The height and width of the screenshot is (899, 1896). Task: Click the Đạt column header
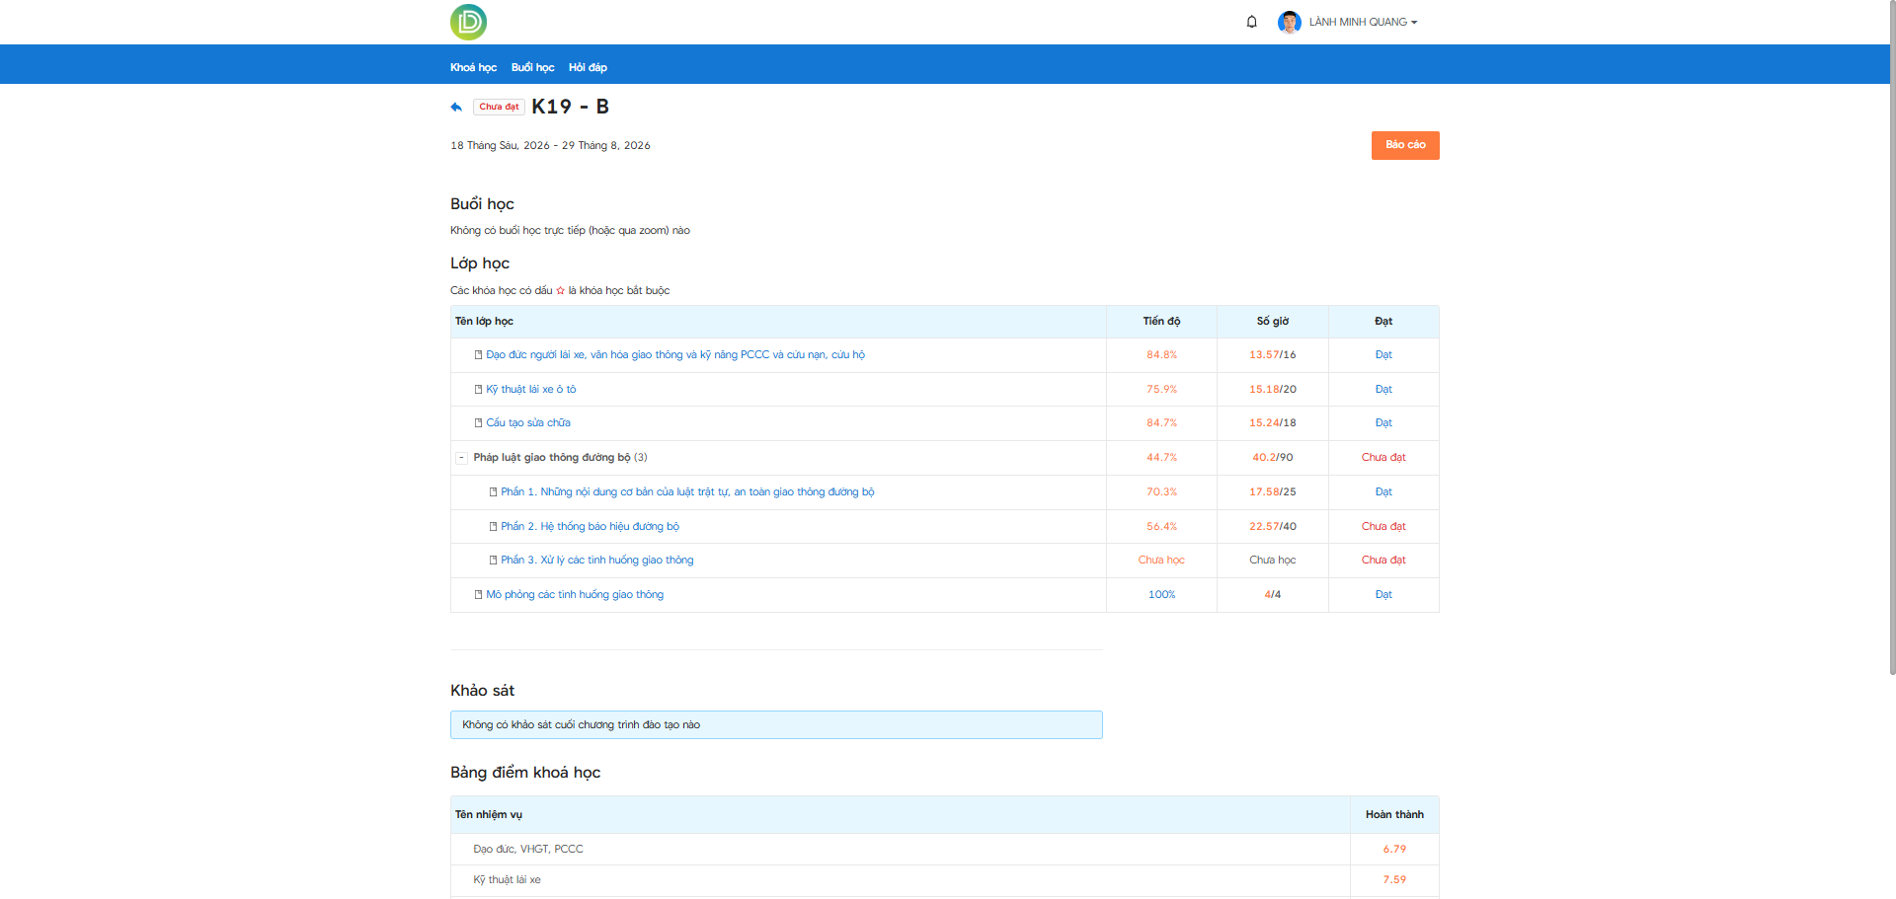(x=1383, y=322)
